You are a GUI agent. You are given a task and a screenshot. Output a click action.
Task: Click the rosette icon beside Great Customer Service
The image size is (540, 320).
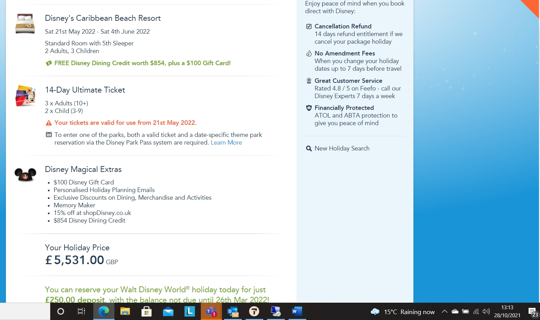[309, 81]
